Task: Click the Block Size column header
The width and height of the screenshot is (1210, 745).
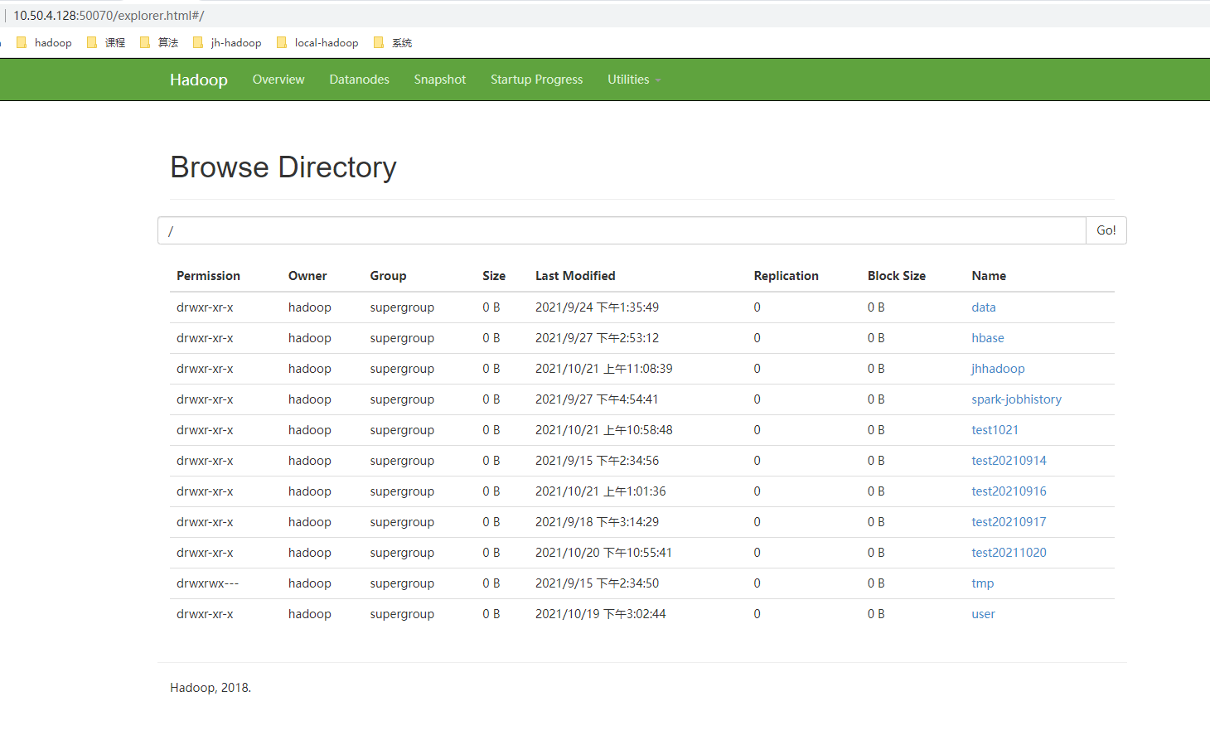Action: (897, 276)
